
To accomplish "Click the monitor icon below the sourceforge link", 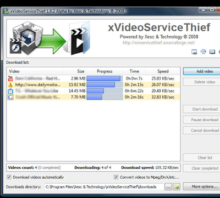I will (194, 52).
